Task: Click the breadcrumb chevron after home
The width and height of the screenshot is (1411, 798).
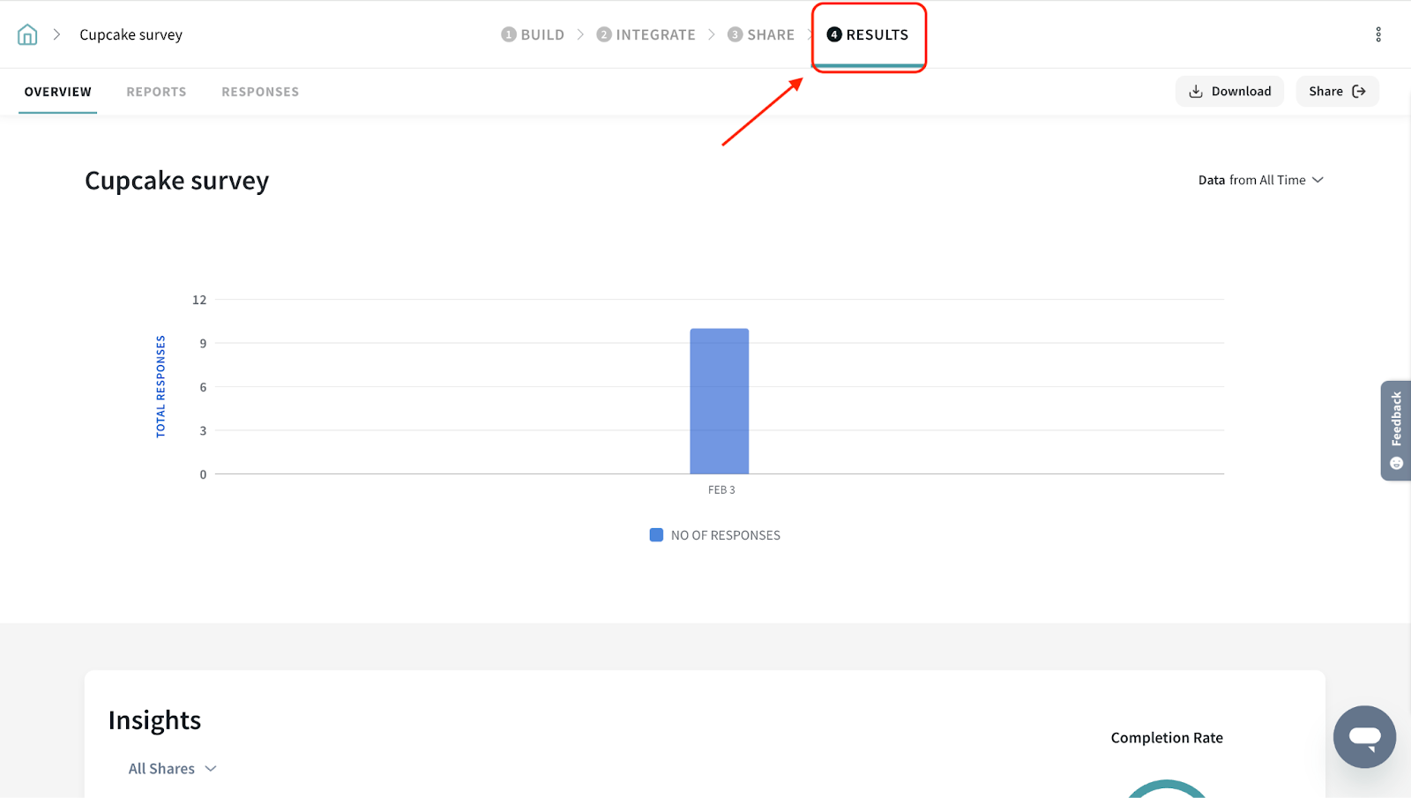Action: tap(56, 34)
